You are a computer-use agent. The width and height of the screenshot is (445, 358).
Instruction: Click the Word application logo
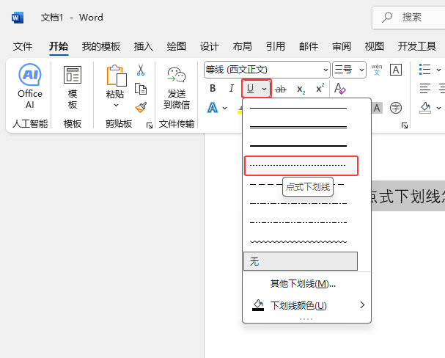18,18
